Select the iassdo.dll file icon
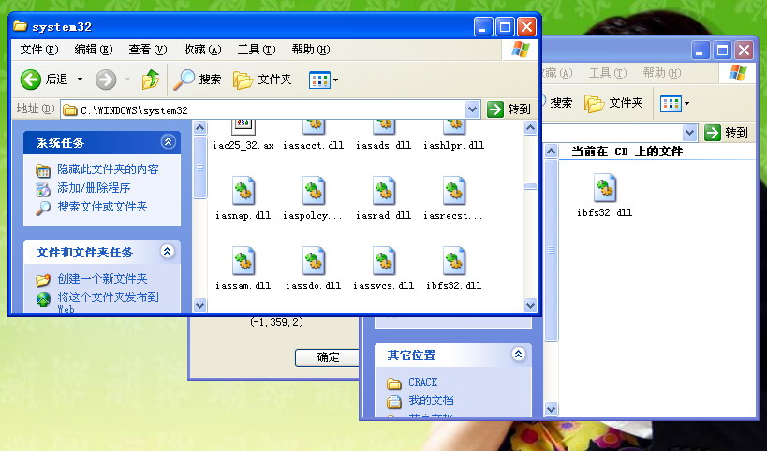Viewport: 767px width, 451px height. click(x=314, y=261)
